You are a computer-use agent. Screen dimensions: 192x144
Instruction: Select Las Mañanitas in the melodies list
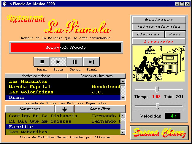tap(63, 82)
